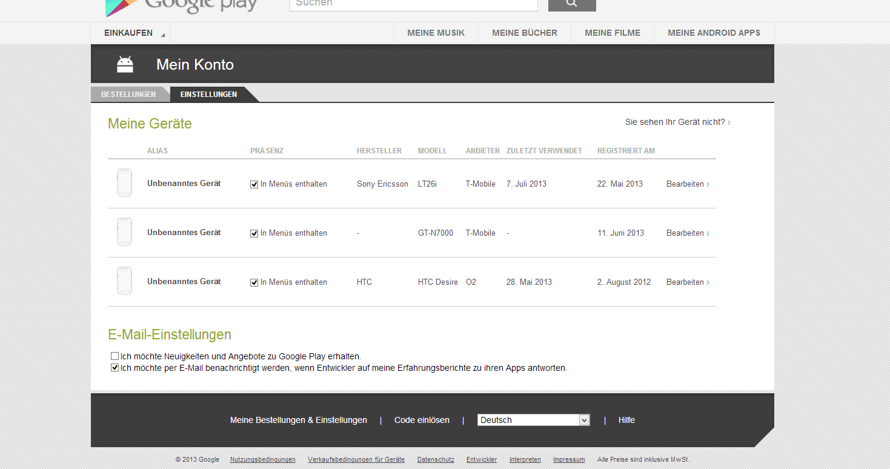Open 'Verkaufsbedingungen für Geräte' link
Viewport: 890px width, 469px height.
point(356,460)
